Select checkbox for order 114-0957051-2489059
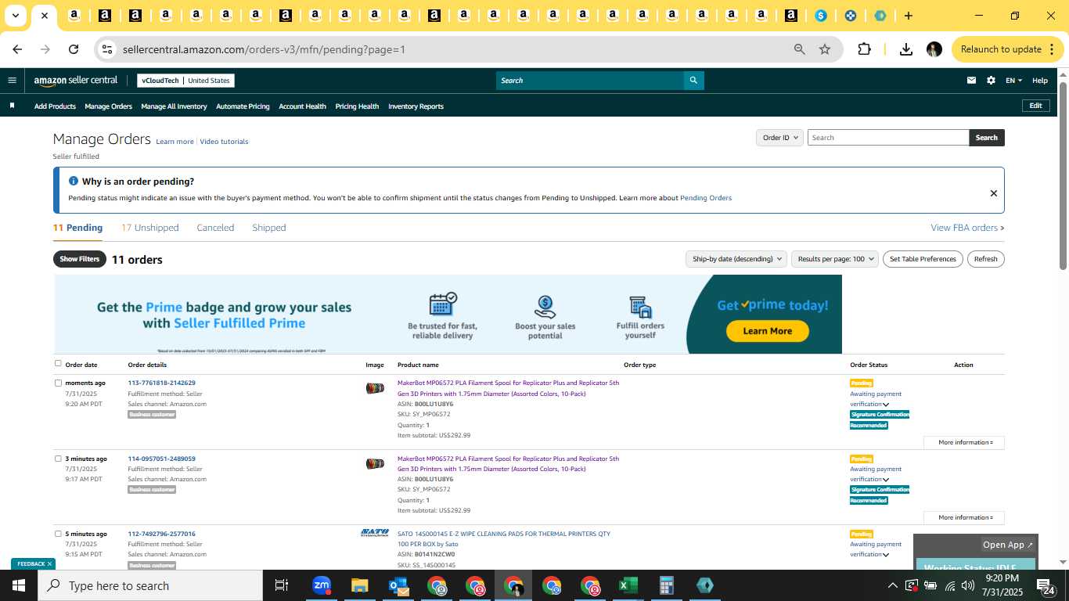The image size is (1069, 601). 58,459
